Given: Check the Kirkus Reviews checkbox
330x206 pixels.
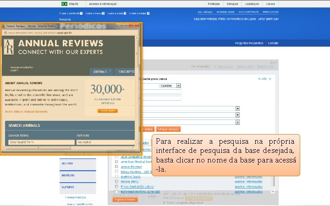Looking at the screenshot, I should coord(116,172).
